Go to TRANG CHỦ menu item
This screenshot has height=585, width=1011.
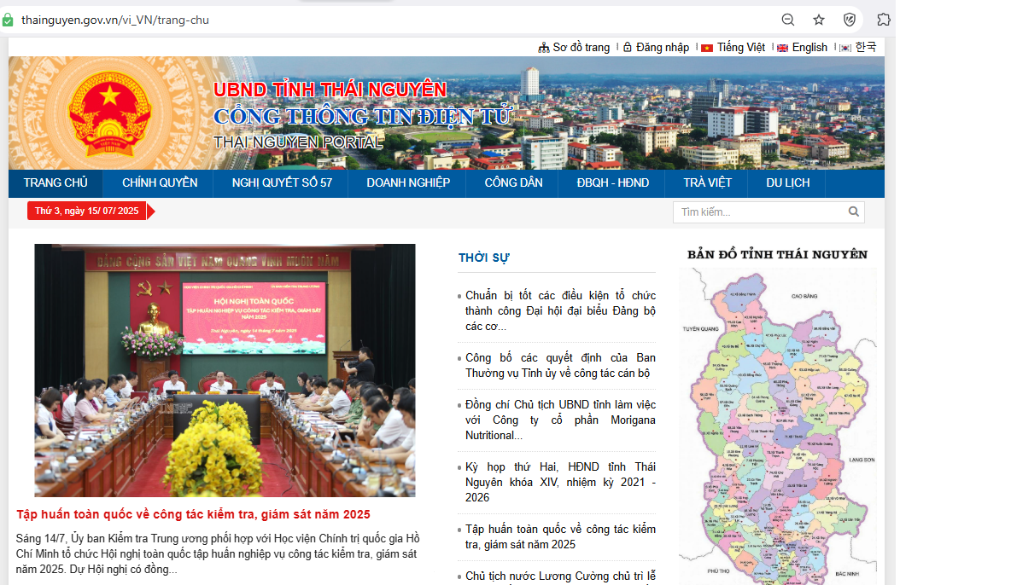[x=56, y=183]
